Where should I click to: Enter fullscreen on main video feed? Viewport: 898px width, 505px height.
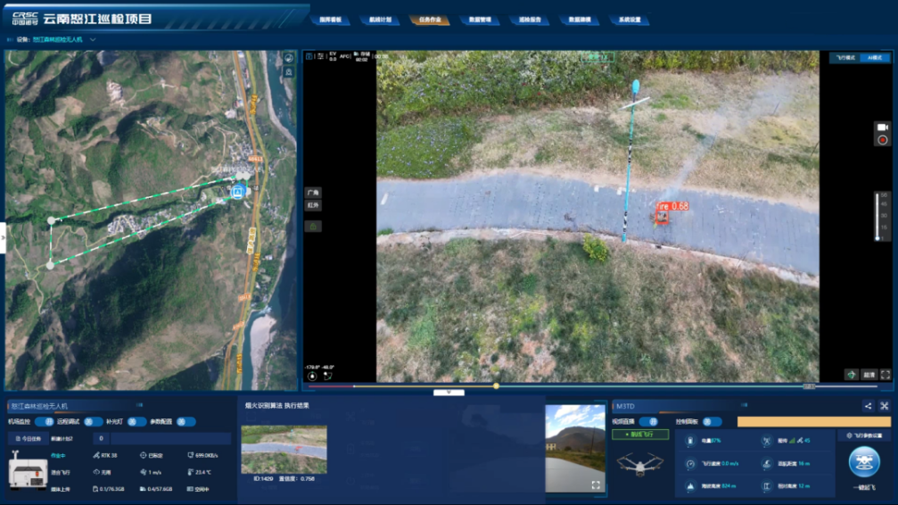coord(886,375)
